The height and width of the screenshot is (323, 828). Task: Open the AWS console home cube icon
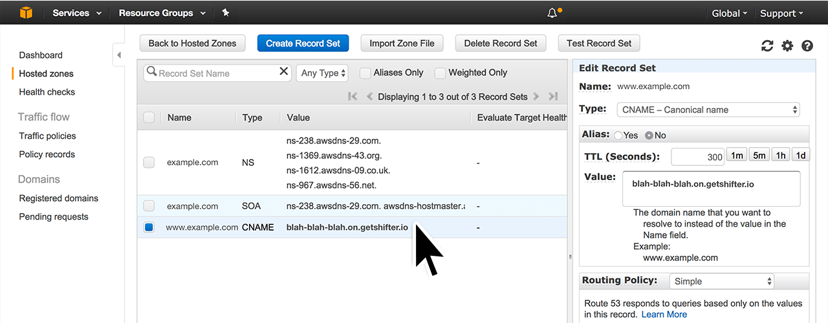[25, 12]
